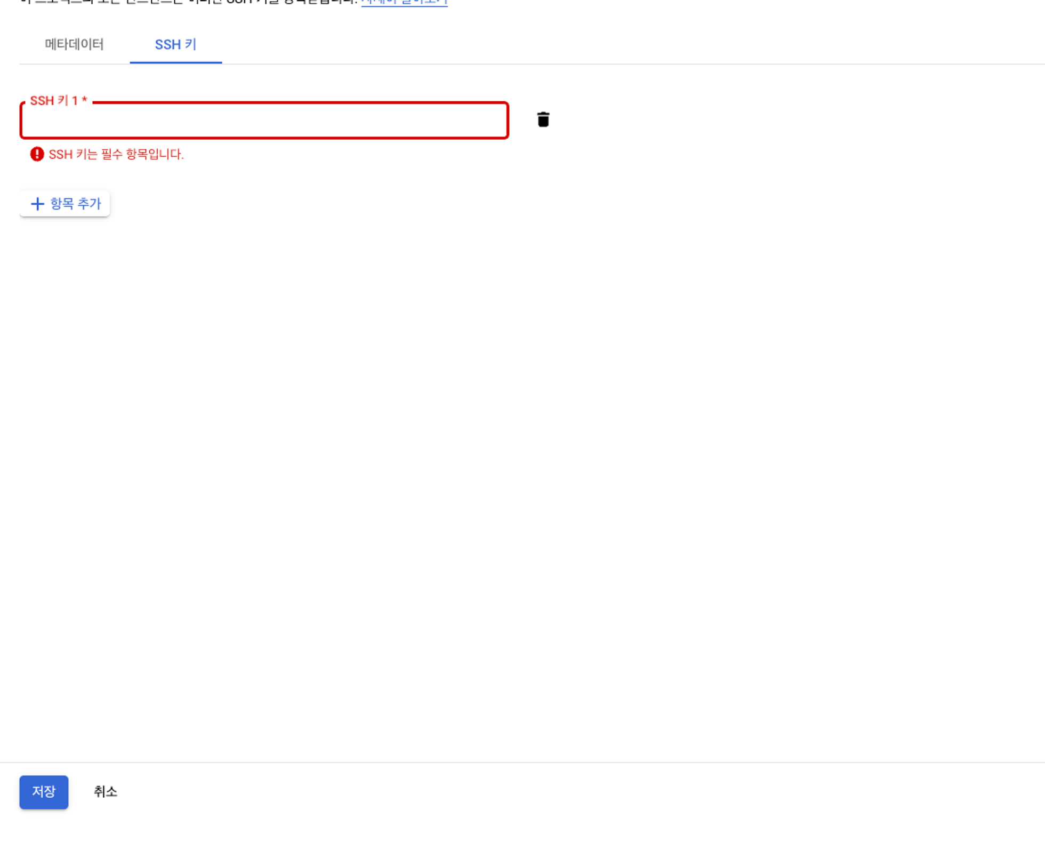Click the plus icon in 항목 추가
Screen dimensions: 1045x850
coord(37,204)
